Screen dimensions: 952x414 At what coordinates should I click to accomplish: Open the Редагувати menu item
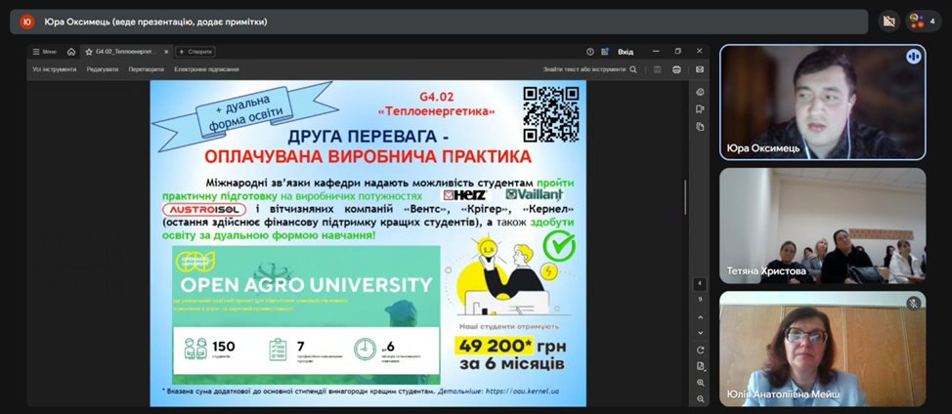coord(103,69)
